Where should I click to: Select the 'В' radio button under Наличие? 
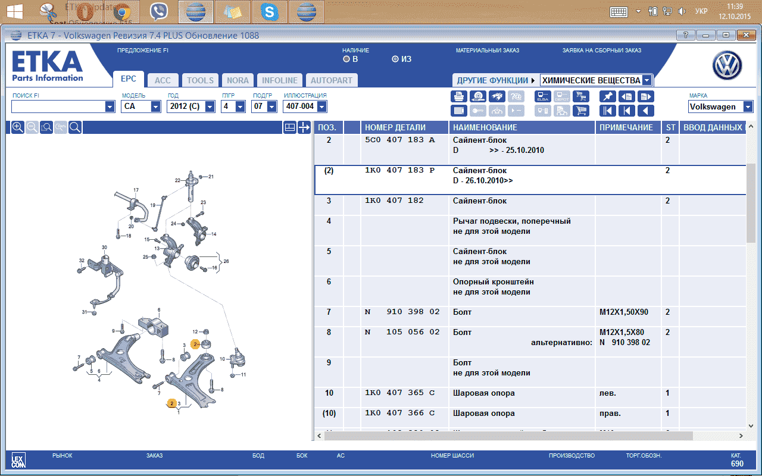[346, 59]
